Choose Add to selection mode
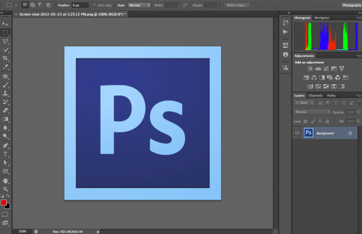Viewport: 362px width, 234px height. pos(33,5)
